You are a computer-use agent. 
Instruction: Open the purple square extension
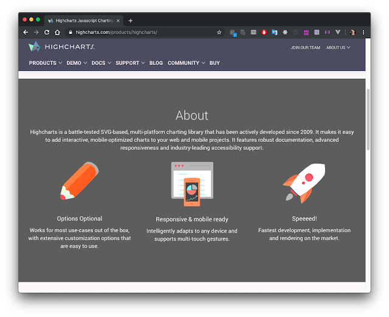tap(317, 32)
